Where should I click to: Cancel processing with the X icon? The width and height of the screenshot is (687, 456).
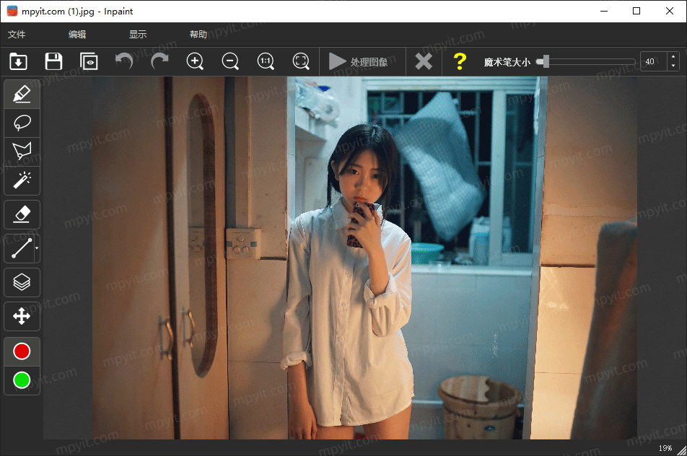coord(424,61)
